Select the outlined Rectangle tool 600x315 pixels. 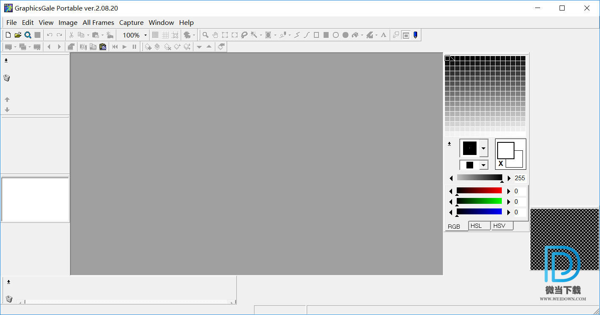coord(316,35)
